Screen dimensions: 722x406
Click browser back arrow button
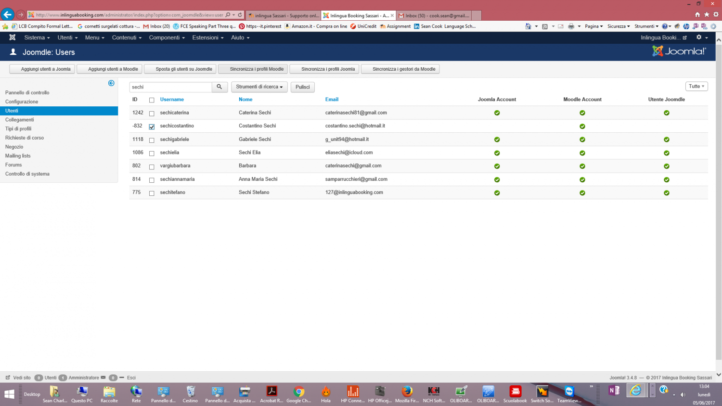(x=8, y=14)
